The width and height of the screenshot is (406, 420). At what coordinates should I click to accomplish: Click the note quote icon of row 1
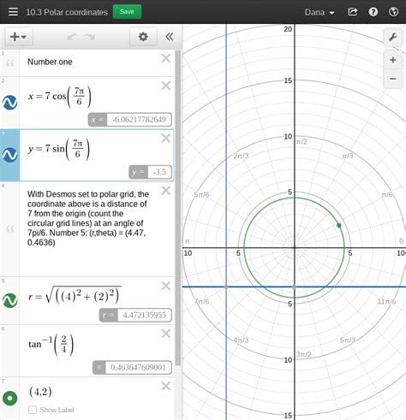pos(10,62)
